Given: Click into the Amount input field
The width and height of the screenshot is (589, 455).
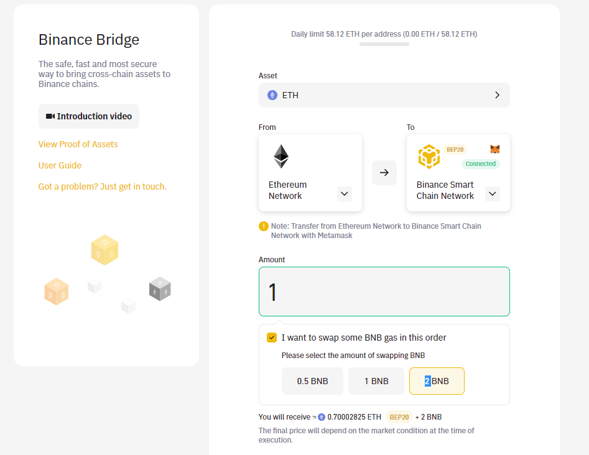Looking at the screenshot, I should 384,292.
